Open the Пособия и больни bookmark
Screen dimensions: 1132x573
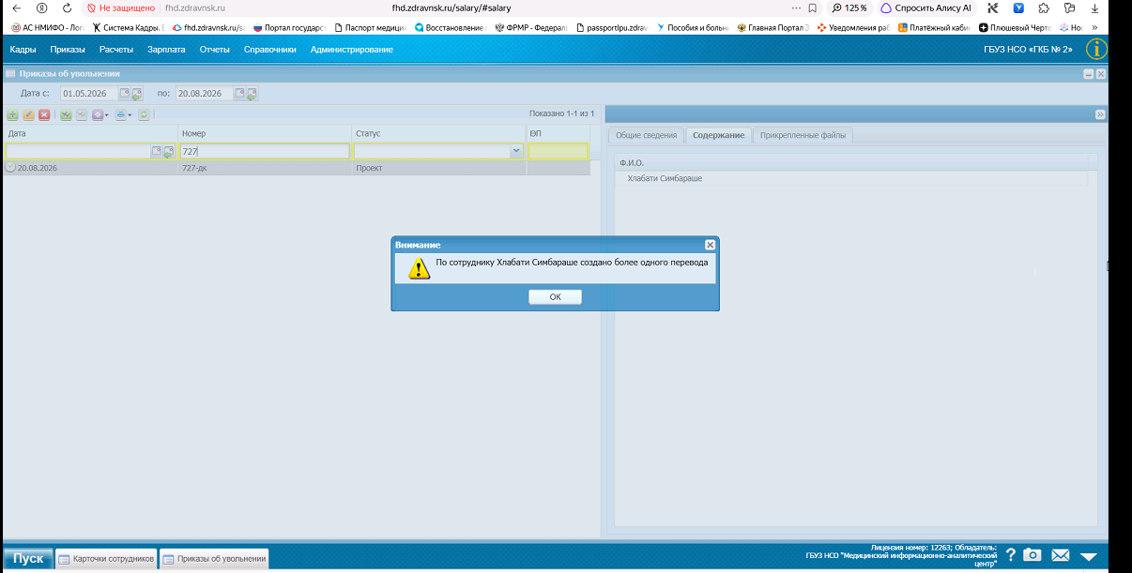pyautogui.click(x=693, y=27)
